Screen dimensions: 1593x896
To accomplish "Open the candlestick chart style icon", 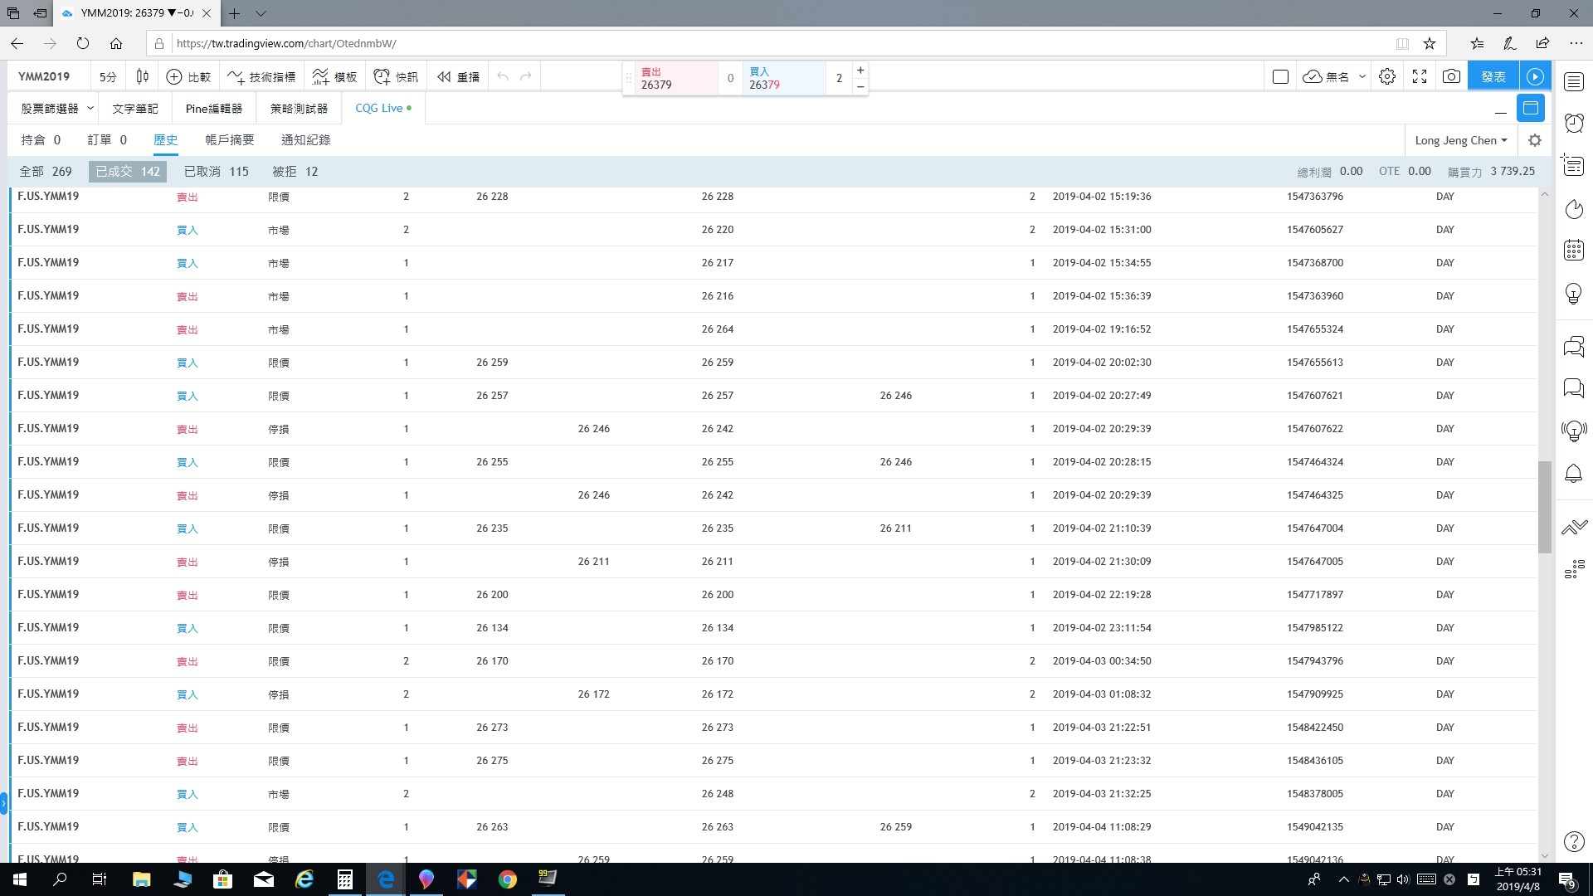I will tap(142, 76).
